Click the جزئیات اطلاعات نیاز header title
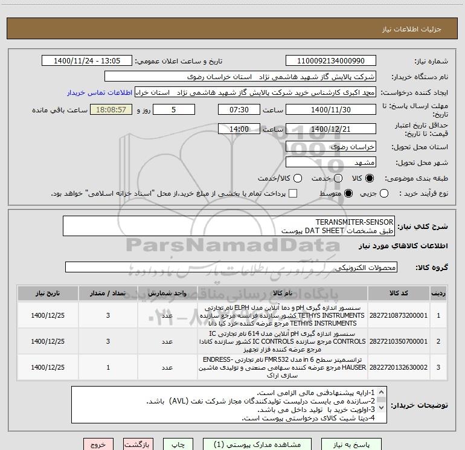The width and height of the screenshot is (465, 450). [412, 29]
